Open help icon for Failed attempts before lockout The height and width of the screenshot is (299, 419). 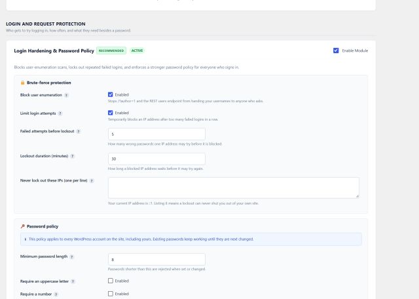click(x=79, y=131)
